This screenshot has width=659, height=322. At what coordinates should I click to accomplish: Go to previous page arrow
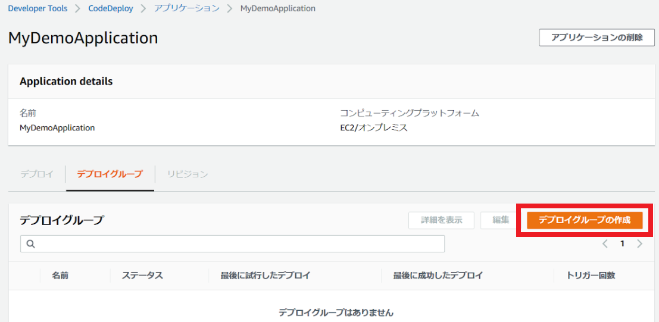point(605,244)
